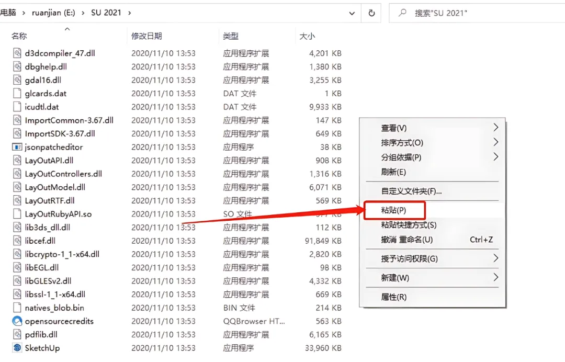The width and height of the screenshot is (565, 362).
Task: Click the 搜索"SU 2021" search field
Action: (477, 13)
